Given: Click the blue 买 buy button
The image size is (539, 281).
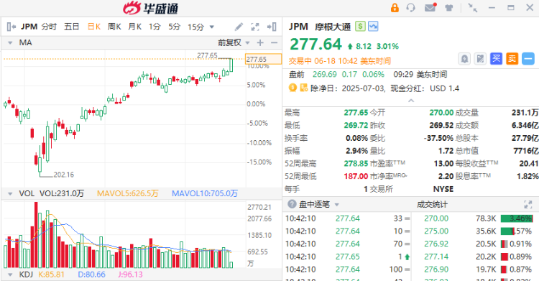Looking at the screenshot, I should tap(496, 59).
